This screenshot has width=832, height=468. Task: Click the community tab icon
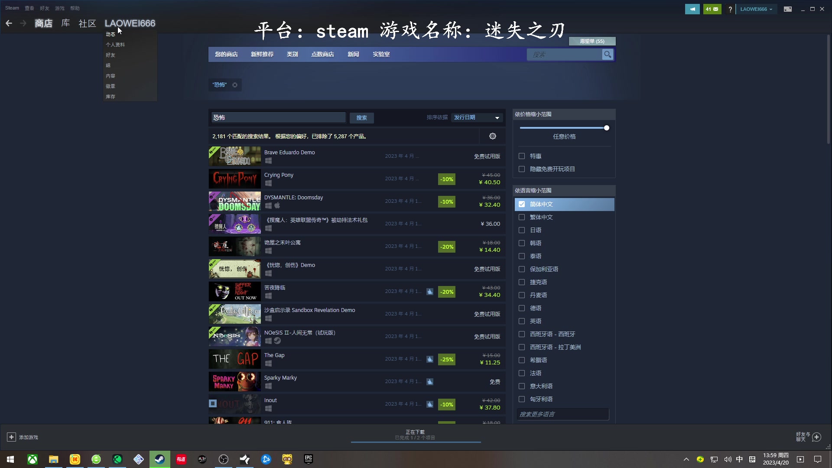[x=87, y=23]
